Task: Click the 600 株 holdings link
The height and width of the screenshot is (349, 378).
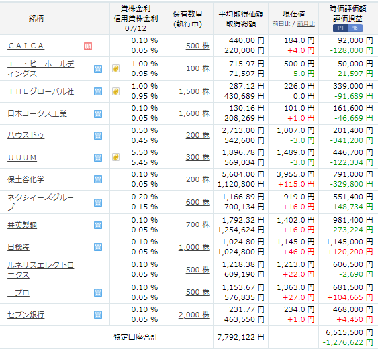Action: click(x=198, y=202)
